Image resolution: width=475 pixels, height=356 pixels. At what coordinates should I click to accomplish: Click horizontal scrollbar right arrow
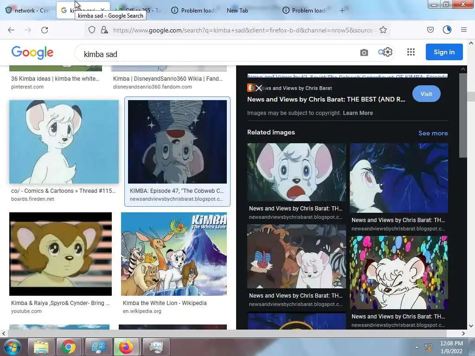(x=463, y=333)
